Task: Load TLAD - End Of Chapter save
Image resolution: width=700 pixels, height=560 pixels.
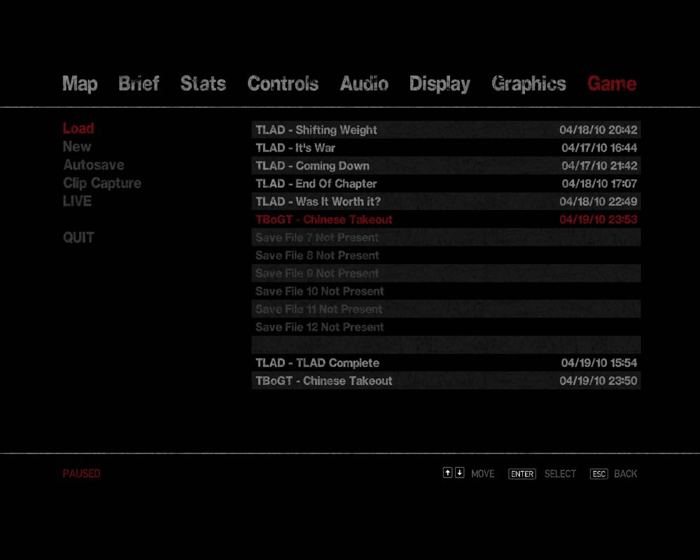Action: click(x=446, y=184)
